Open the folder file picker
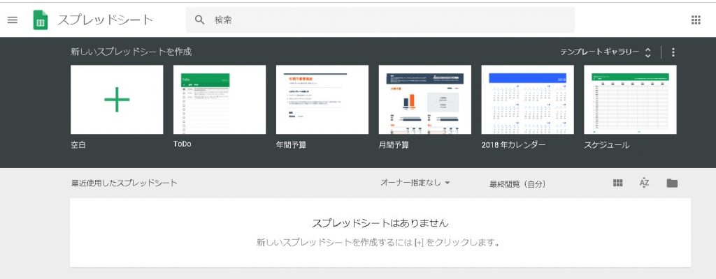The width and height of the screenshot is (716, 279). pyautogui.click(x=672, y=183)
